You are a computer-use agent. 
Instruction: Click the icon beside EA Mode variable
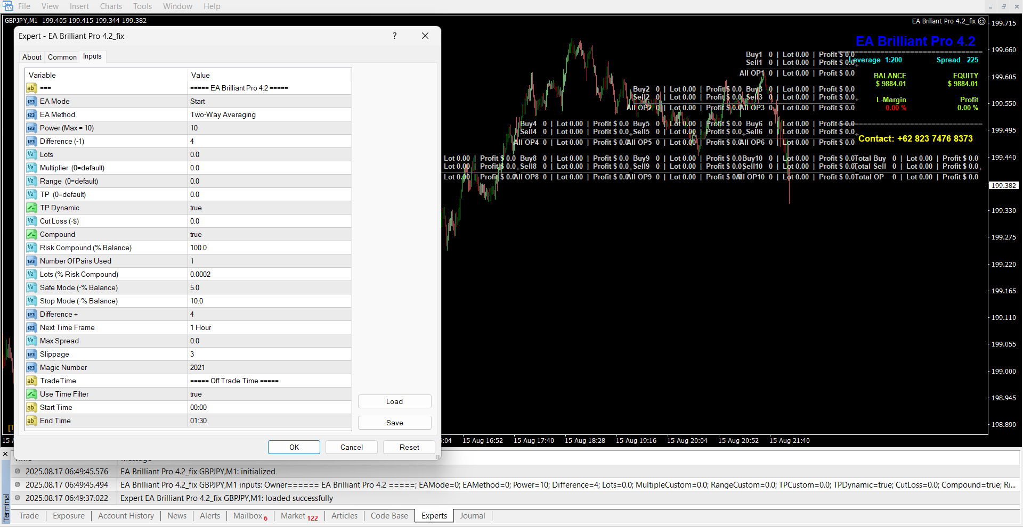pyautogui.click(x=31, y=101)
